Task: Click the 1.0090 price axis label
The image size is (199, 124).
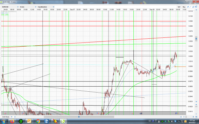Action: pyautogui.click(x=190, y=21)
